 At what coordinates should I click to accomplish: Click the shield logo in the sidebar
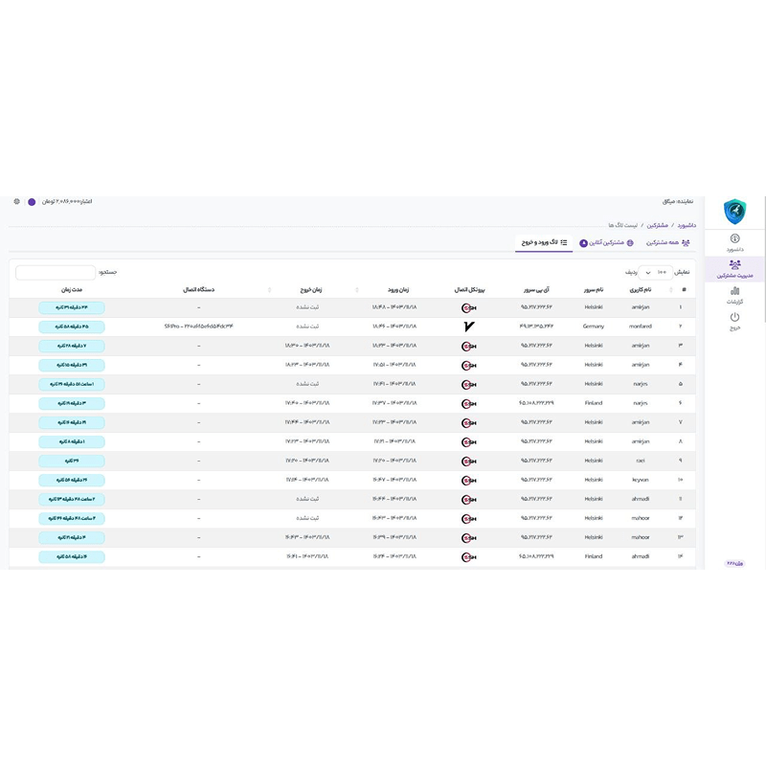[x=734, y=210]
